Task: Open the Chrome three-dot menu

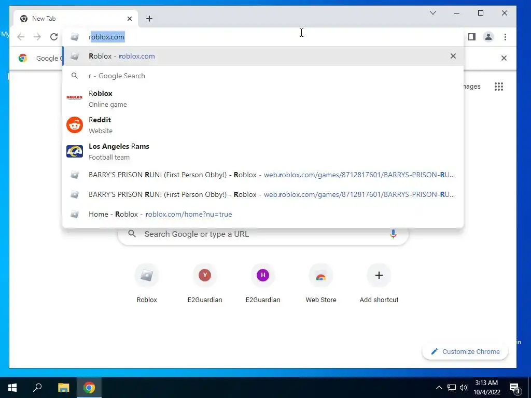Action: (x=505, y=37)
